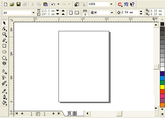Activate the Text tool
This screenshot has height=118, width=165.
4,63
